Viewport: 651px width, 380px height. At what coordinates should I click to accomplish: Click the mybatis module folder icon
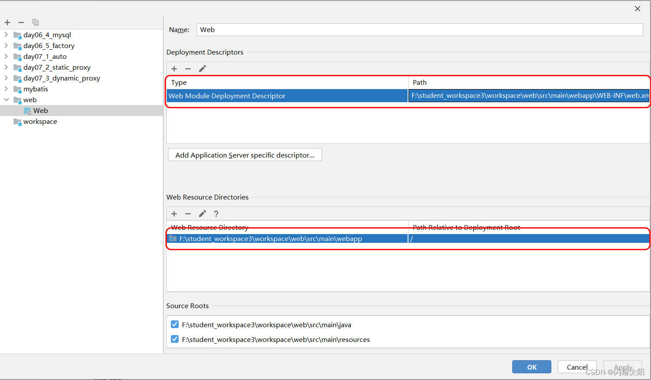17,89
